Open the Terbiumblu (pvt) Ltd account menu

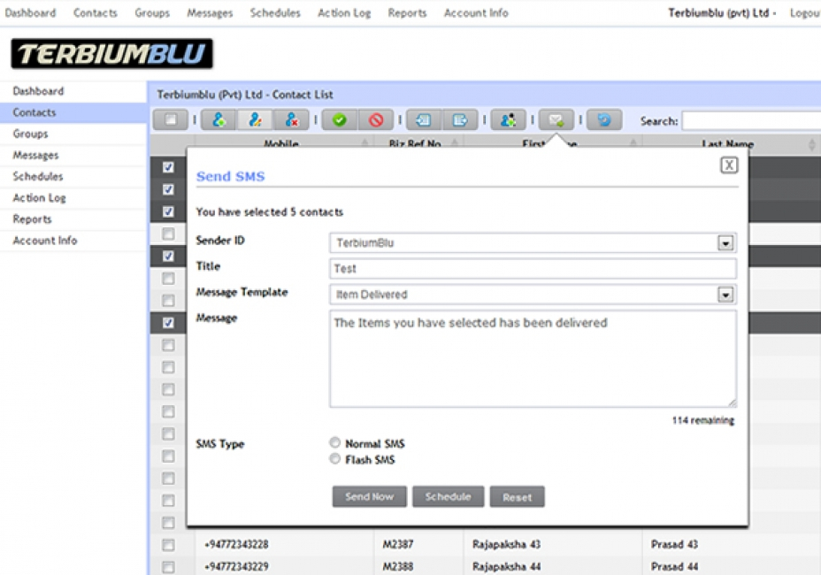pos(722,12)
